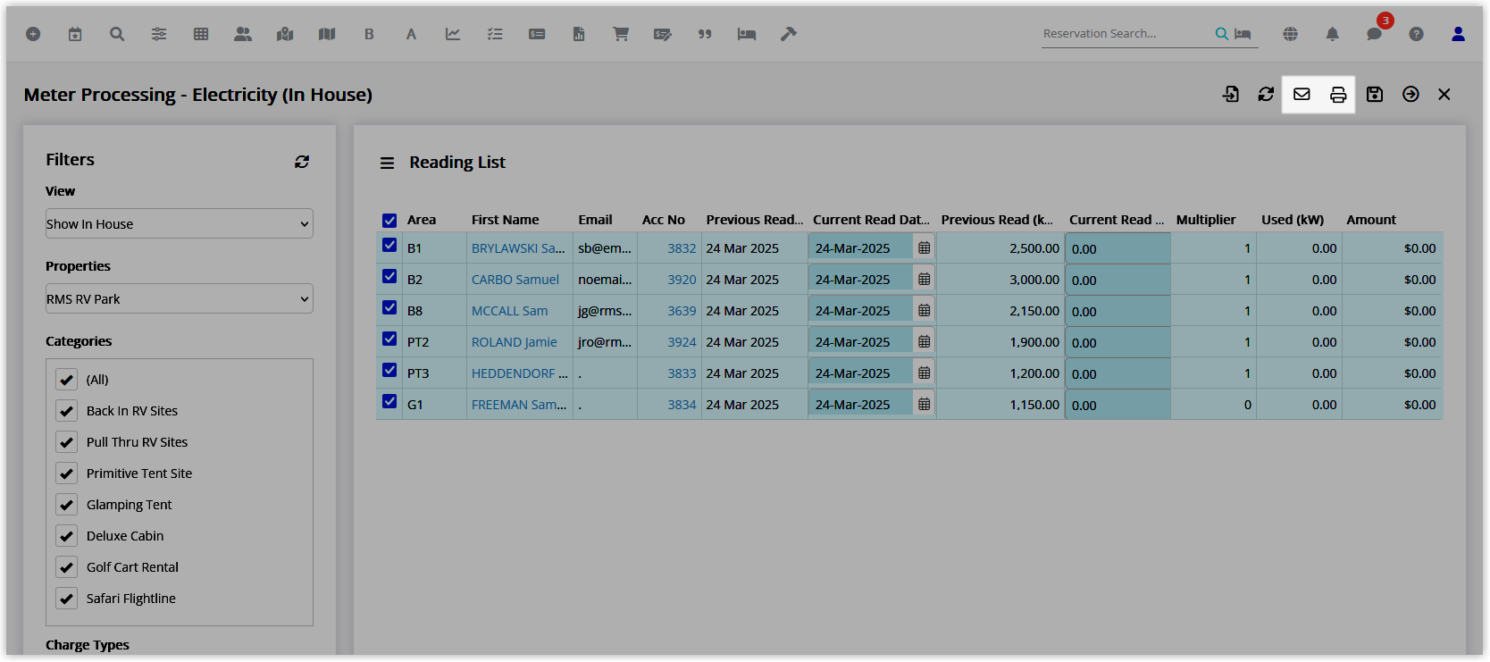This screenshot has width=1490, height=662.
Task: Open date picker for row PT3
Action: tap(925, 373)
